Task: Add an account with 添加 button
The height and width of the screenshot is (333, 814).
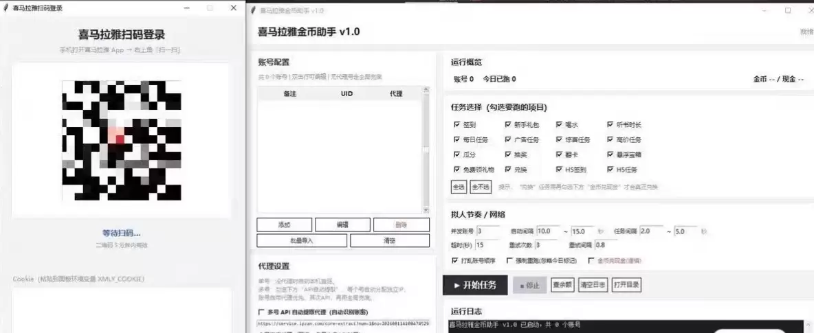Action: point(285,225)
